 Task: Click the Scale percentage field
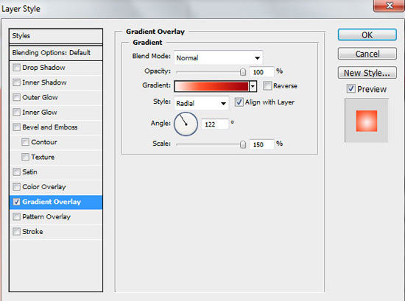[261, 144]
